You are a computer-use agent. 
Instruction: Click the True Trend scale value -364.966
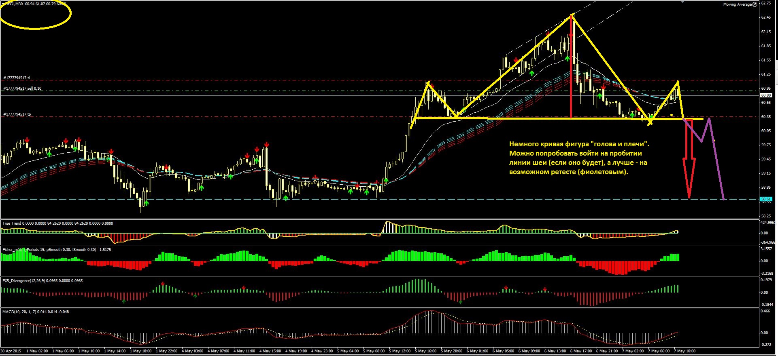tap(768, 242)
